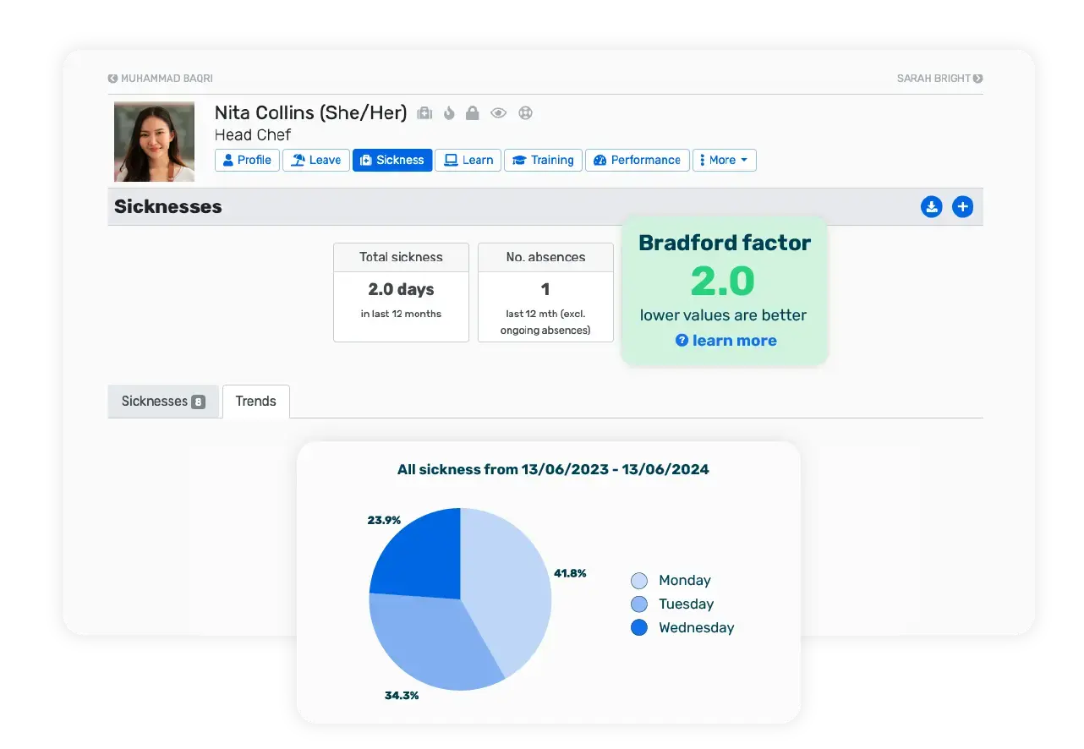Click the flame icon beside Nita's name

tap(449, 112)
